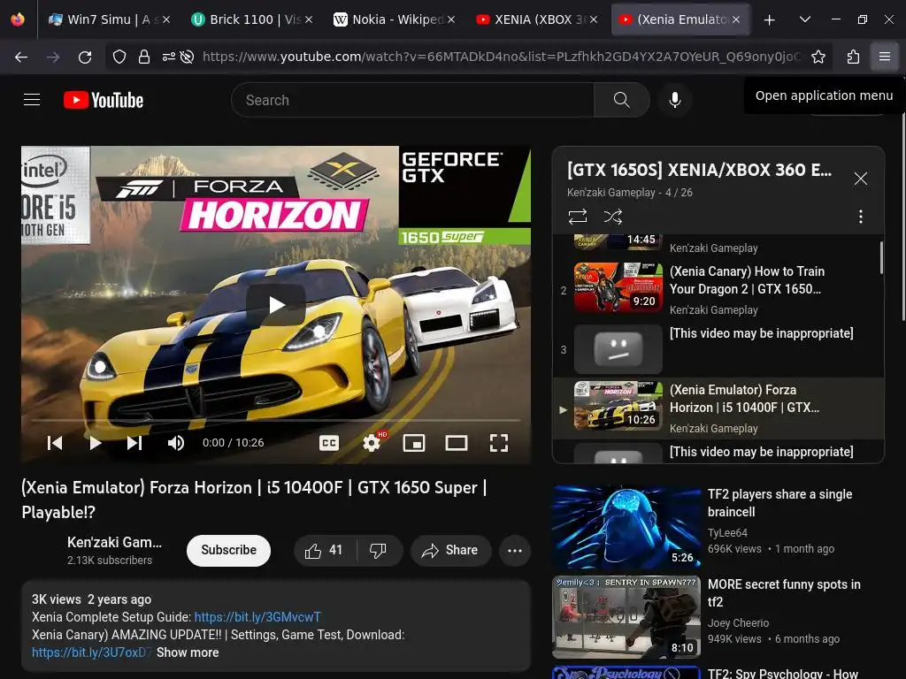Open TF2 players share a single braincell

[779, 503]
